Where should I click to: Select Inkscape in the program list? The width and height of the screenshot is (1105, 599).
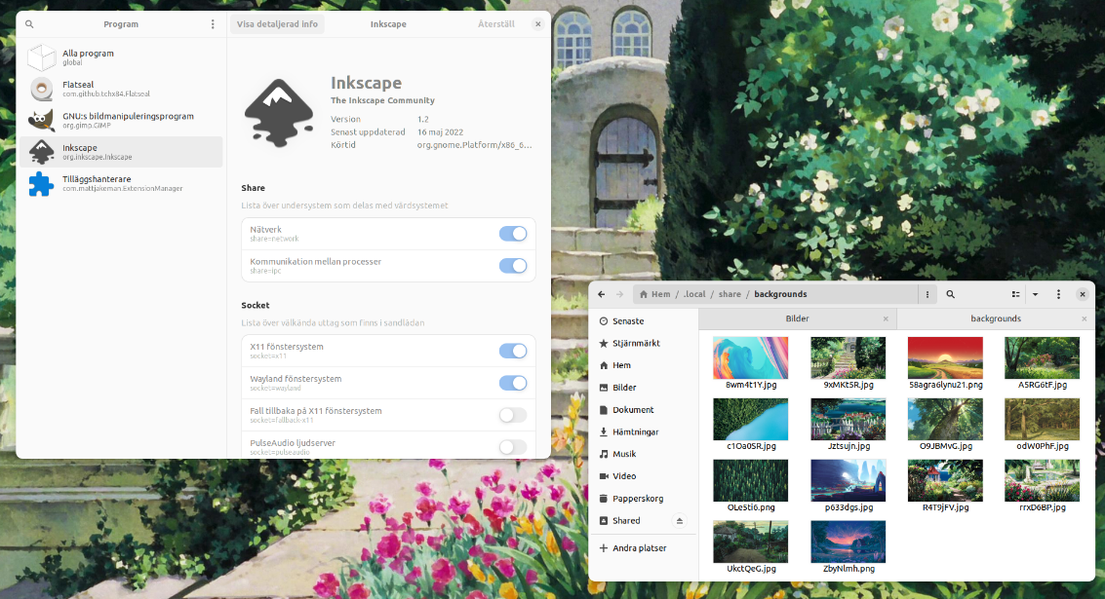pyautogui.click(x=121, y=151)
